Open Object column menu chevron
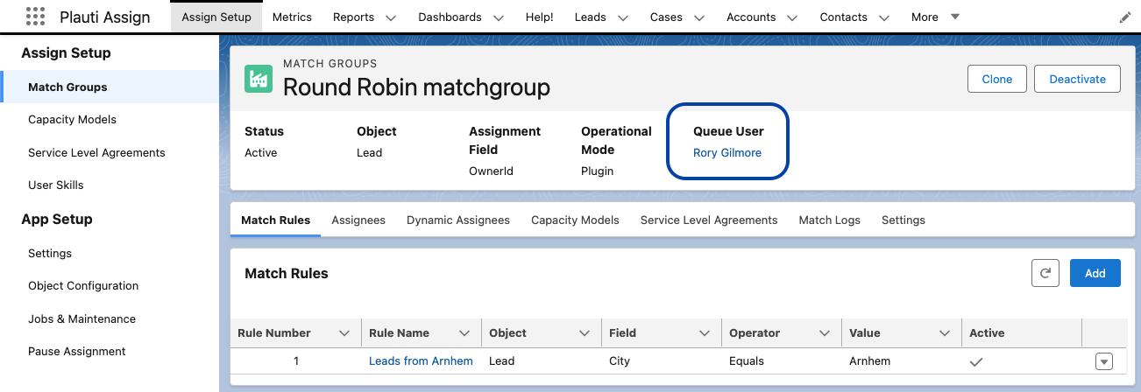This screenshot has width=1141, height=392. coord(585,333)
